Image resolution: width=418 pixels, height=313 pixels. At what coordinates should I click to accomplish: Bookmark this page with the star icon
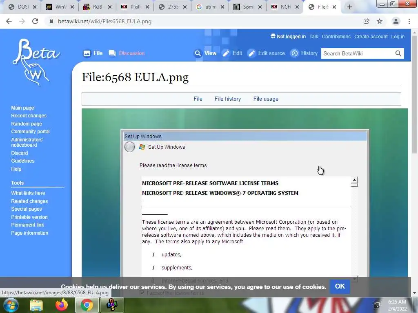point(380,21)
